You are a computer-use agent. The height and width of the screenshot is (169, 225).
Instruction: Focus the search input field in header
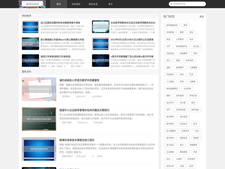(x=187, y=4)
